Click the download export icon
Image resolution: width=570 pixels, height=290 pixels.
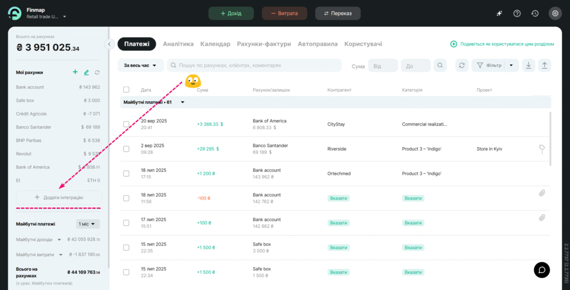[x=528, y=66]
